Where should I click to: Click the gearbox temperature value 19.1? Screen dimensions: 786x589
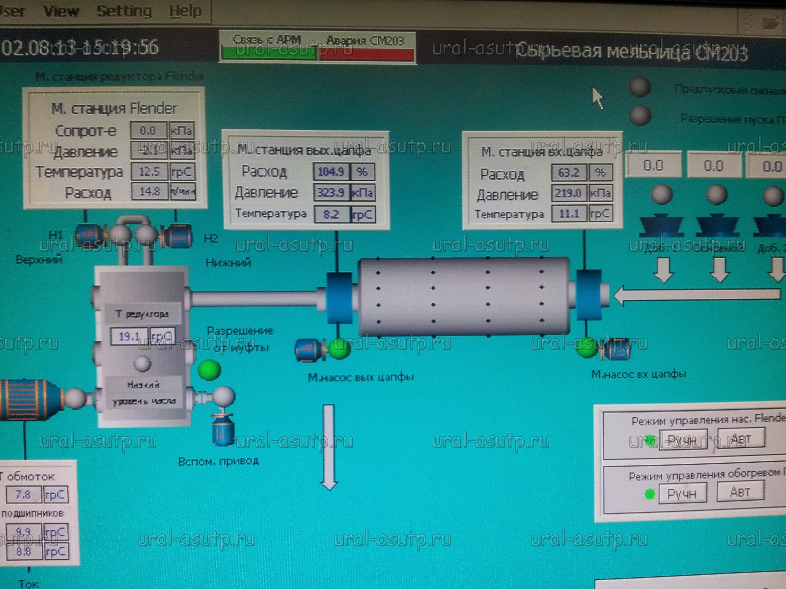click(129, 336)
